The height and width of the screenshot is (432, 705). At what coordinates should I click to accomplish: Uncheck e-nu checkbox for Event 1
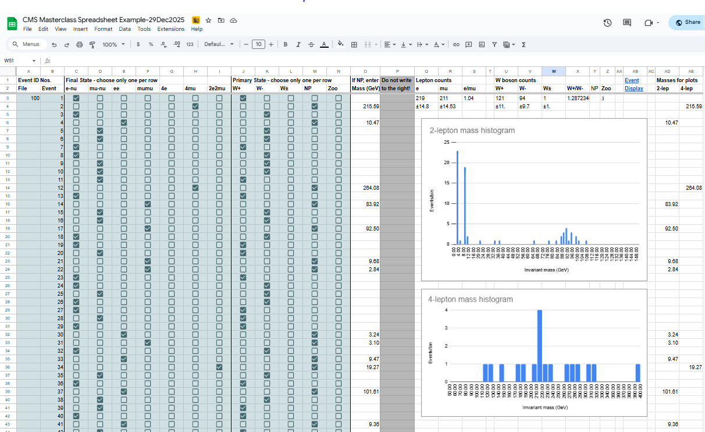(x=76, y=98)
